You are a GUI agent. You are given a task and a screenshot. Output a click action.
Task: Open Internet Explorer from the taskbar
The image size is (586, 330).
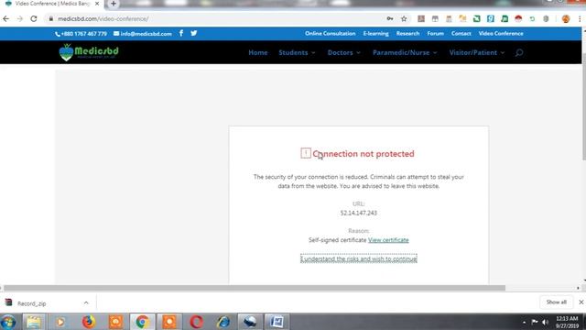[223, 322]
